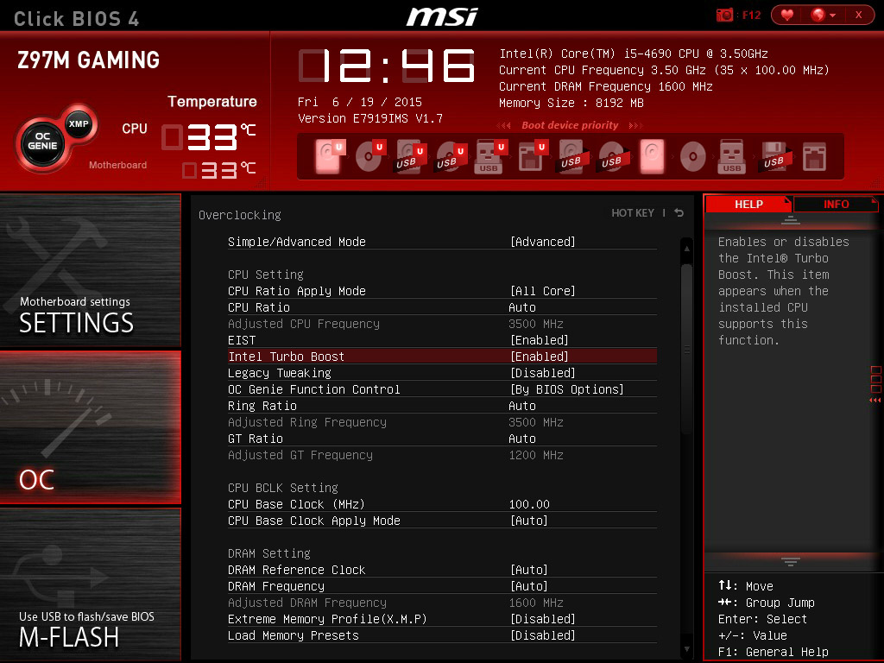This screenshot has height=663, width=884.
Task: Open the M-FLASH section
Action: (x=90, y=584)
